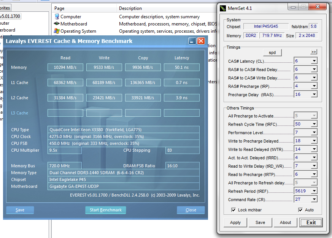Click the L1 Cache Copy value 136365 MB/s
Screen dimensions: 332x238
pos(143,83)
